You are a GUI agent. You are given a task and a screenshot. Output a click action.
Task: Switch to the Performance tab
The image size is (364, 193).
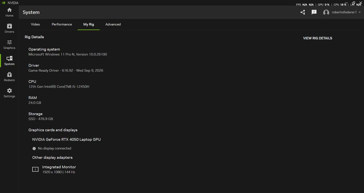point(62,24)
